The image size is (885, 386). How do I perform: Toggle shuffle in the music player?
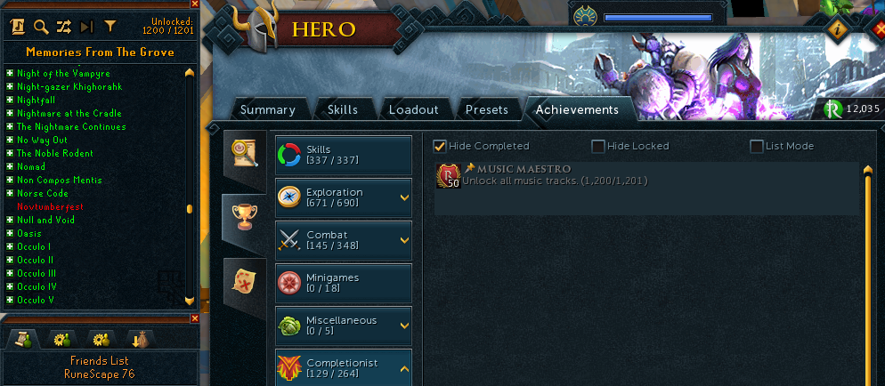[64, 26]
